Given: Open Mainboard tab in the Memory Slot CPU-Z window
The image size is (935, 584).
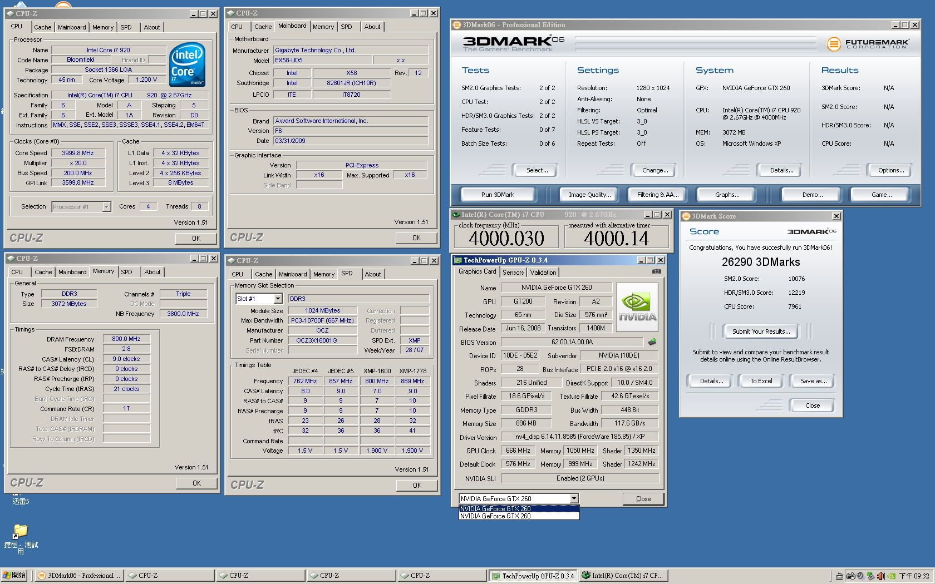Looking at the screenshot, I should pyautogui.click(x=293, y=274).
